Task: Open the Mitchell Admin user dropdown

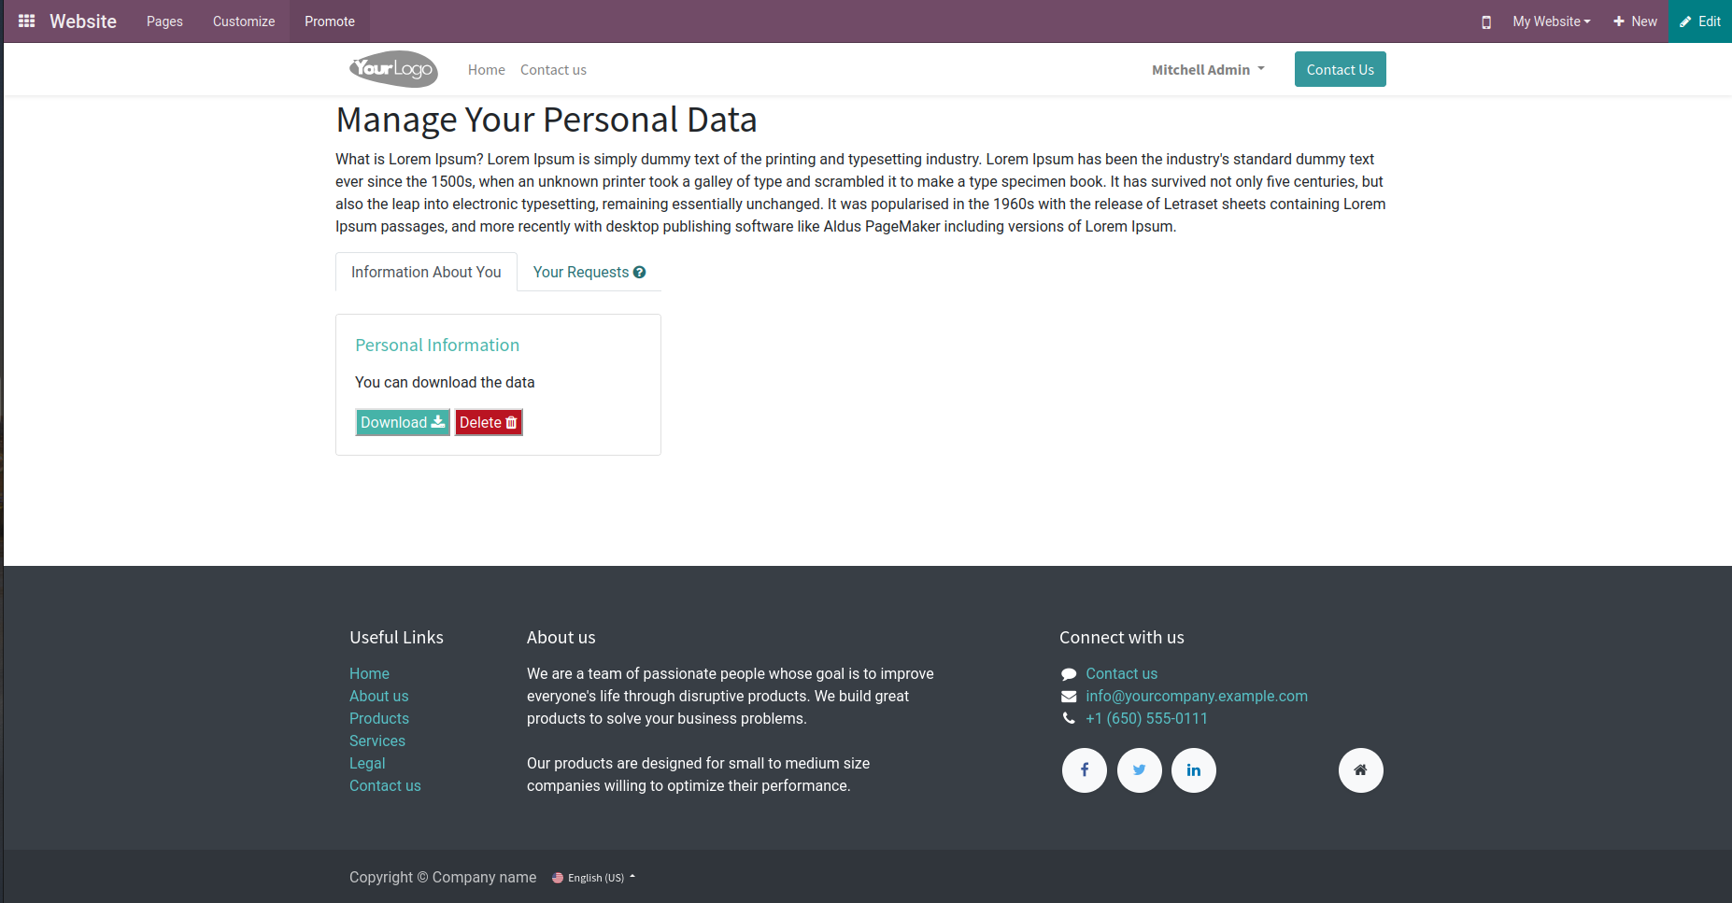Action: [1208, 70]
